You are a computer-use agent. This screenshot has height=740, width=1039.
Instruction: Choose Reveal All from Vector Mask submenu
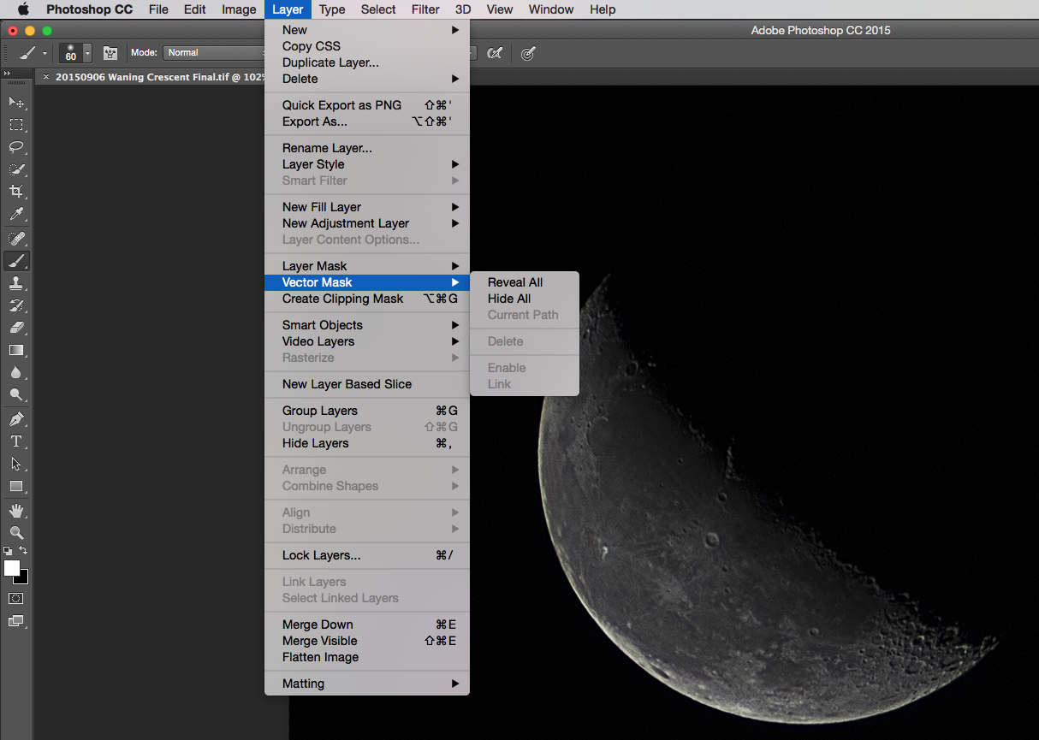coord(514,281)
